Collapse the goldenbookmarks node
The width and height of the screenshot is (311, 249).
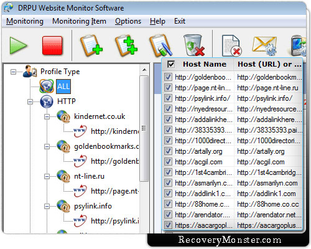pos(47,147)
